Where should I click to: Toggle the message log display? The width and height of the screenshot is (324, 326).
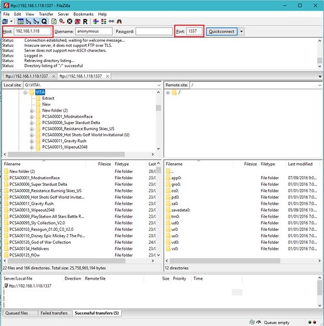[21, 22]
